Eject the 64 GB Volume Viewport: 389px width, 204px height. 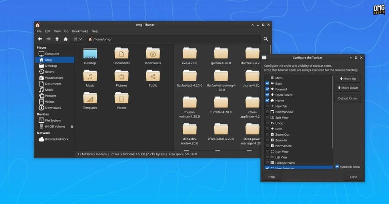(72, 127)
